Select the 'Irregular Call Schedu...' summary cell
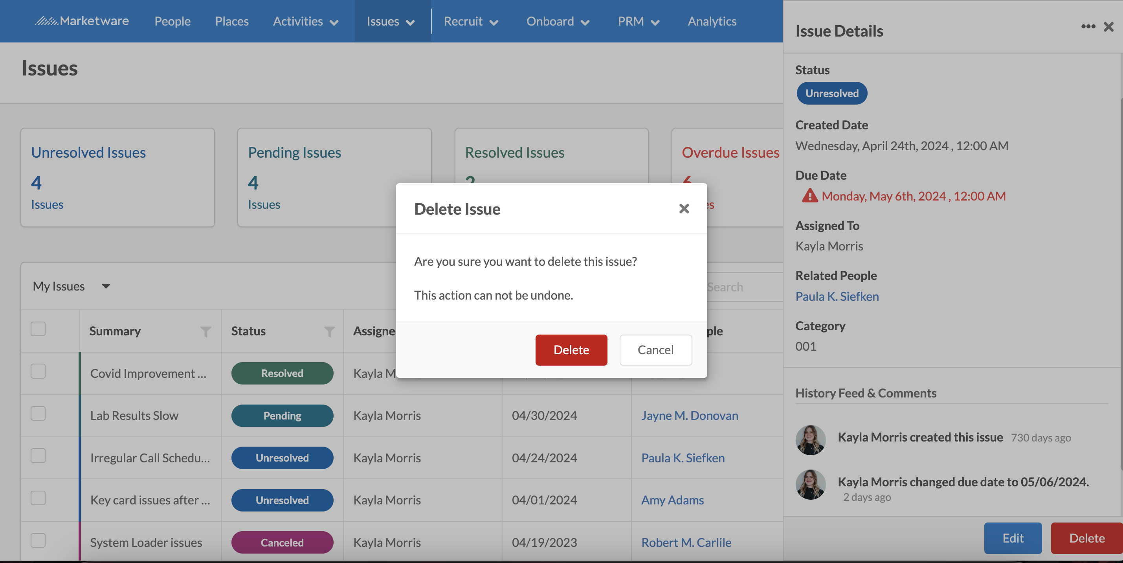Image resolution: width=1123 pixels, height=563 pixels. 151,458
